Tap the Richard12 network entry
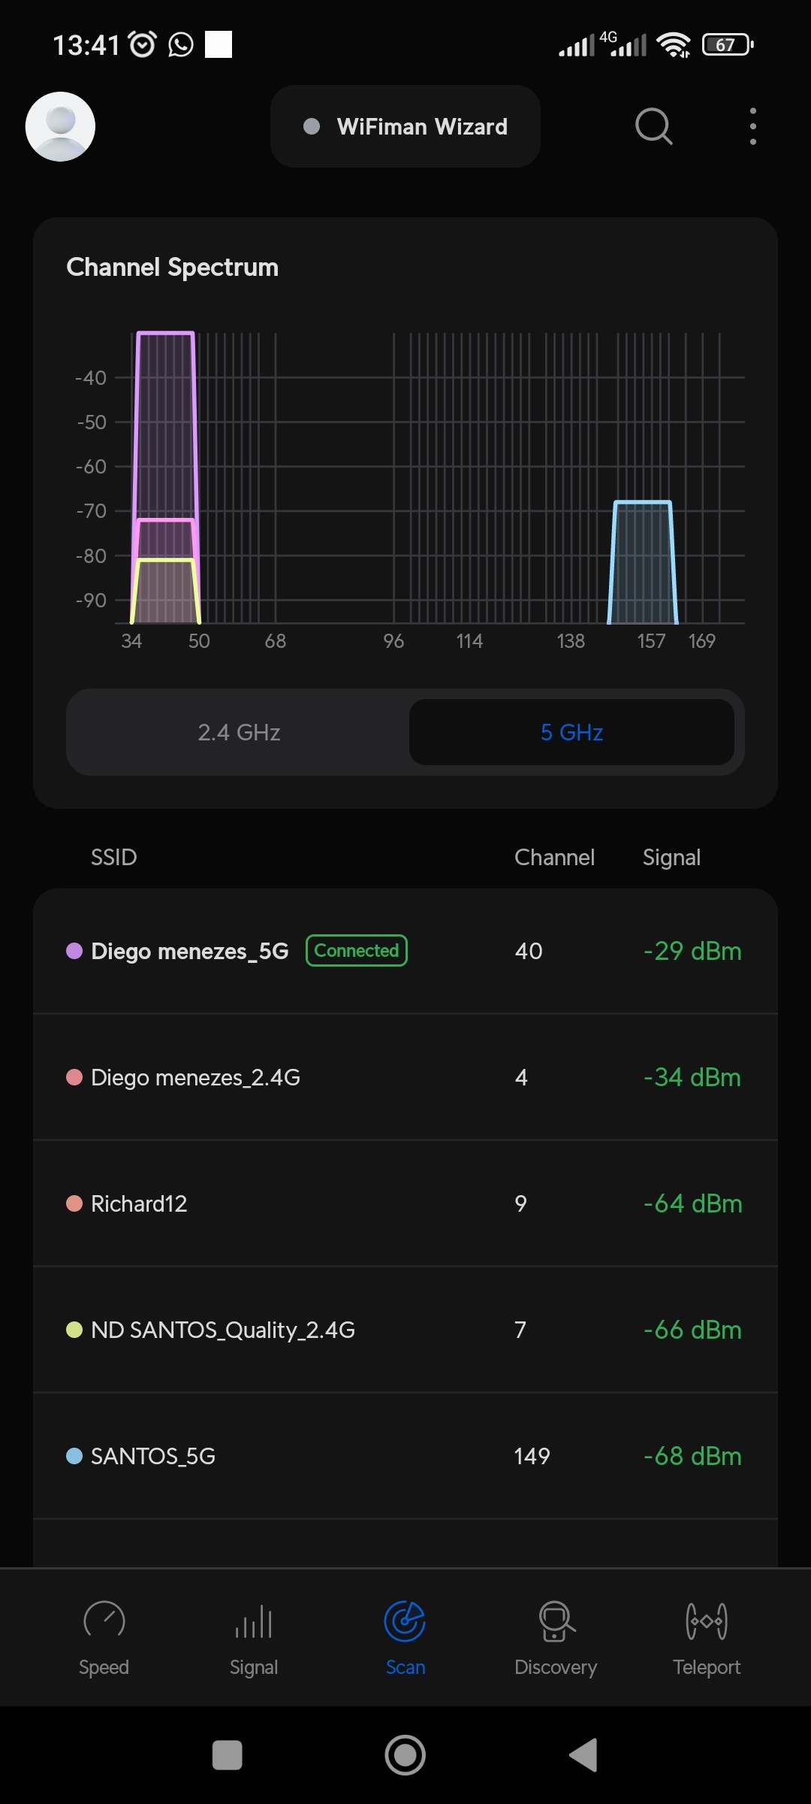The width and height of the screenshot is (811, 1804). click(x=405, y=1203)
